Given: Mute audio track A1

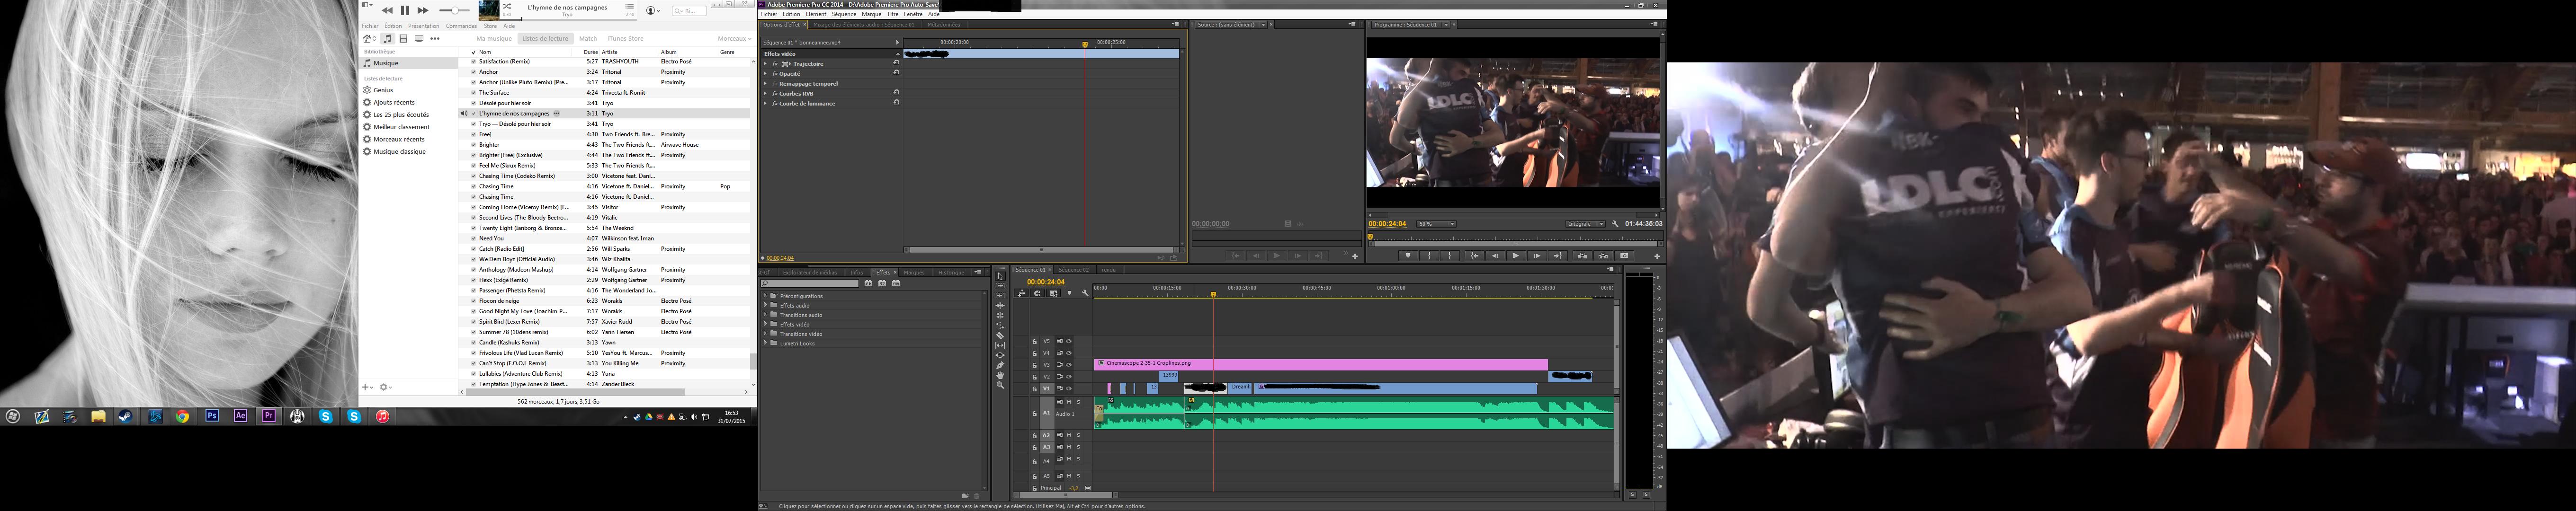Looking at the screenshot, I should [x=1069, y=401].
